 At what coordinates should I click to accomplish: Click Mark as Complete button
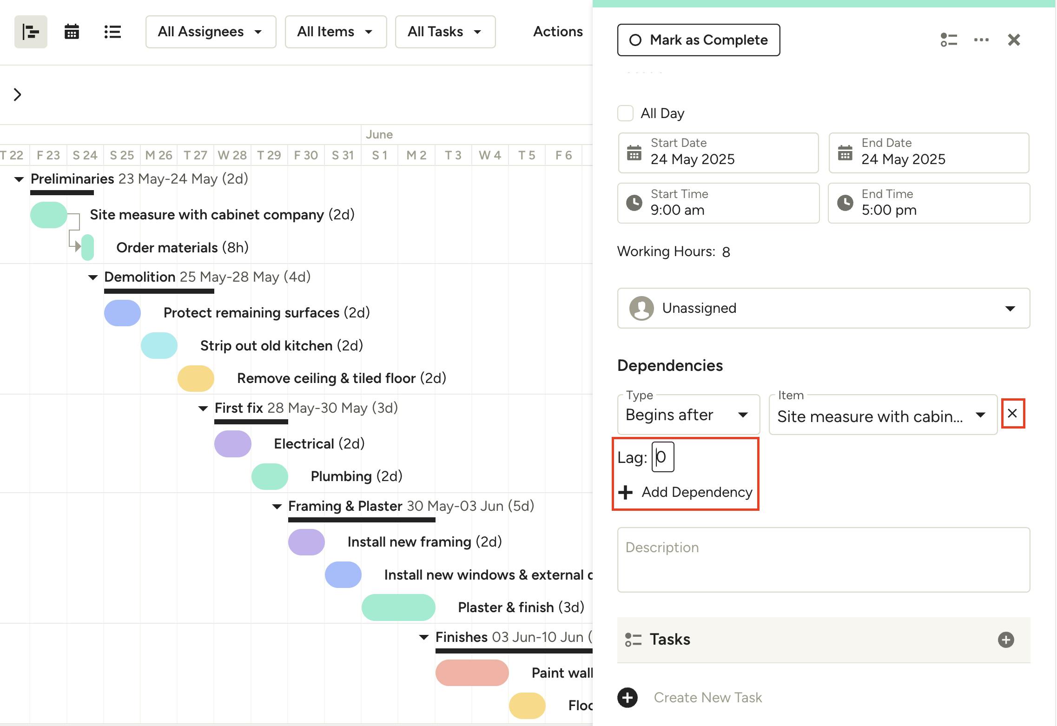[x=698, y=40]
